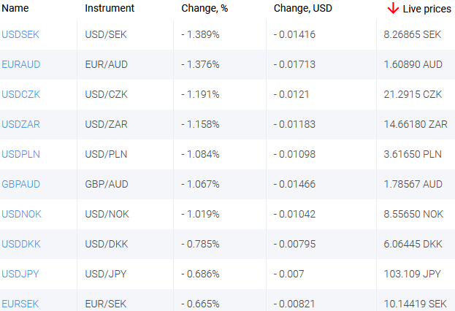Screen dimensions: 455x311
Task: Click the 8.26865 SEK live price
Action: (x=412, y=34)
